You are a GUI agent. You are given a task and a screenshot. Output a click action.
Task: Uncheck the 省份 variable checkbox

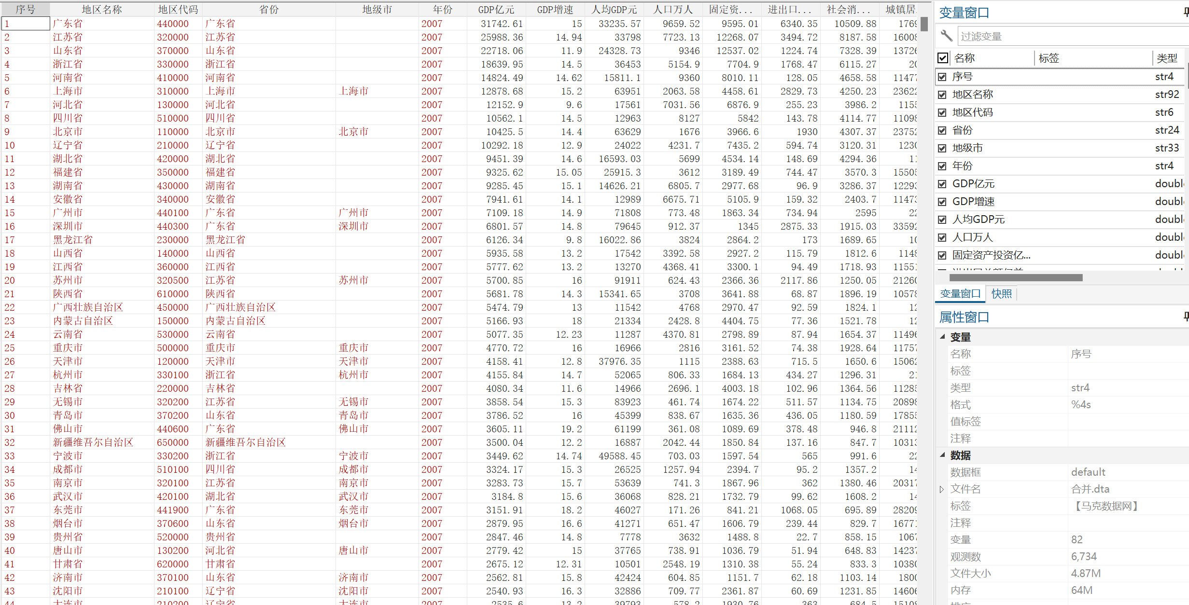pos(942,130)
